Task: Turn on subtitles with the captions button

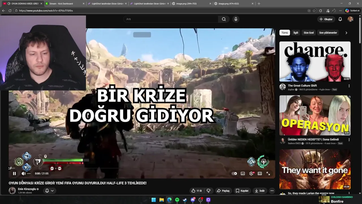Action: pyautogui.click(x=243, y=173)
